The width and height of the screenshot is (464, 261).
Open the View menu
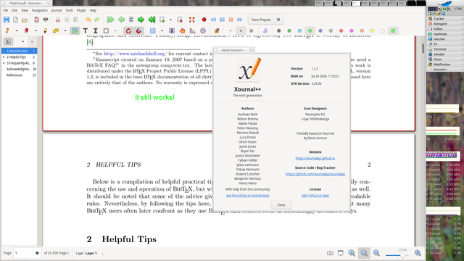pos(24,10)
